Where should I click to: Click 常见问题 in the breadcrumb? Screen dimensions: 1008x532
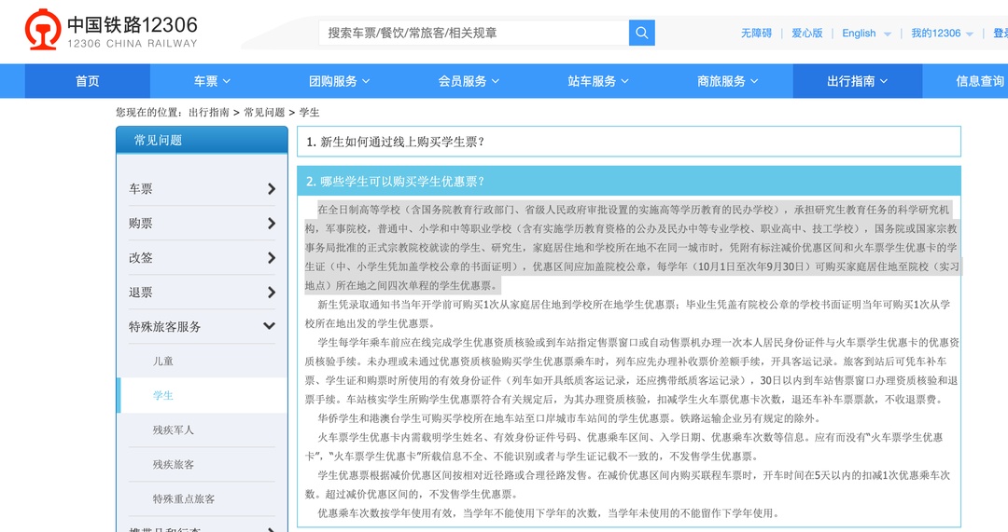coord(264,113)
